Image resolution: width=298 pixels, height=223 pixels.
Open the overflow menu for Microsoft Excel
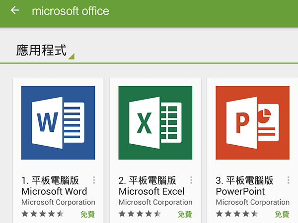(191, 180)
